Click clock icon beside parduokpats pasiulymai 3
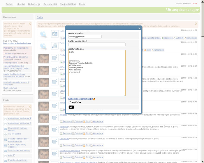Screen dimensions: 204x163 pyautogui.click(x=6, y=124)
